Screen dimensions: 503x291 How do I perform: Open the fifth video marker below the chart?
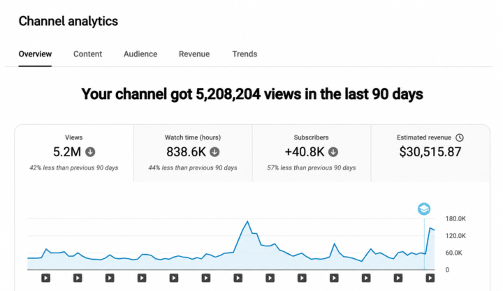click(174, 278)
